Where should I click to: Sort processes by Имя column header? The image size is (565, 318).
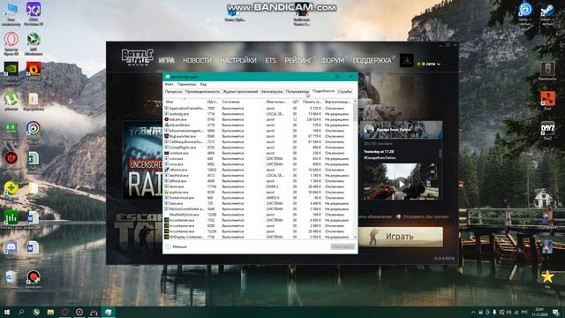185,102
